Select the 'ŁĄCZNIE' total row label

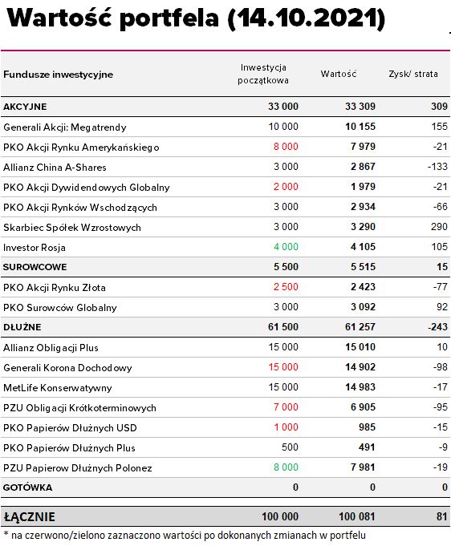(29, 517)
